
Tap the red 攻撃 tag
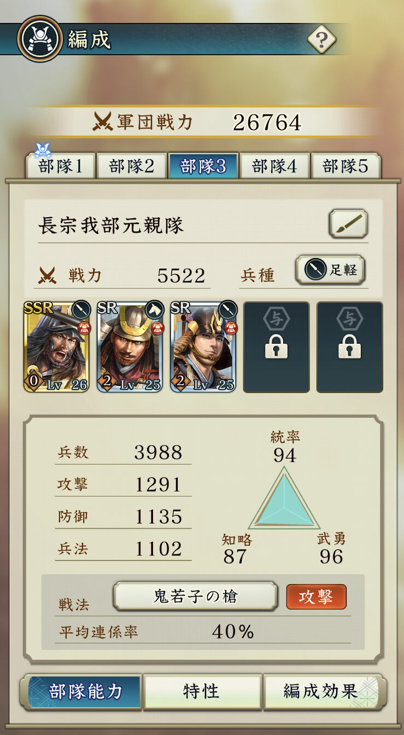[x=316, y=597]
